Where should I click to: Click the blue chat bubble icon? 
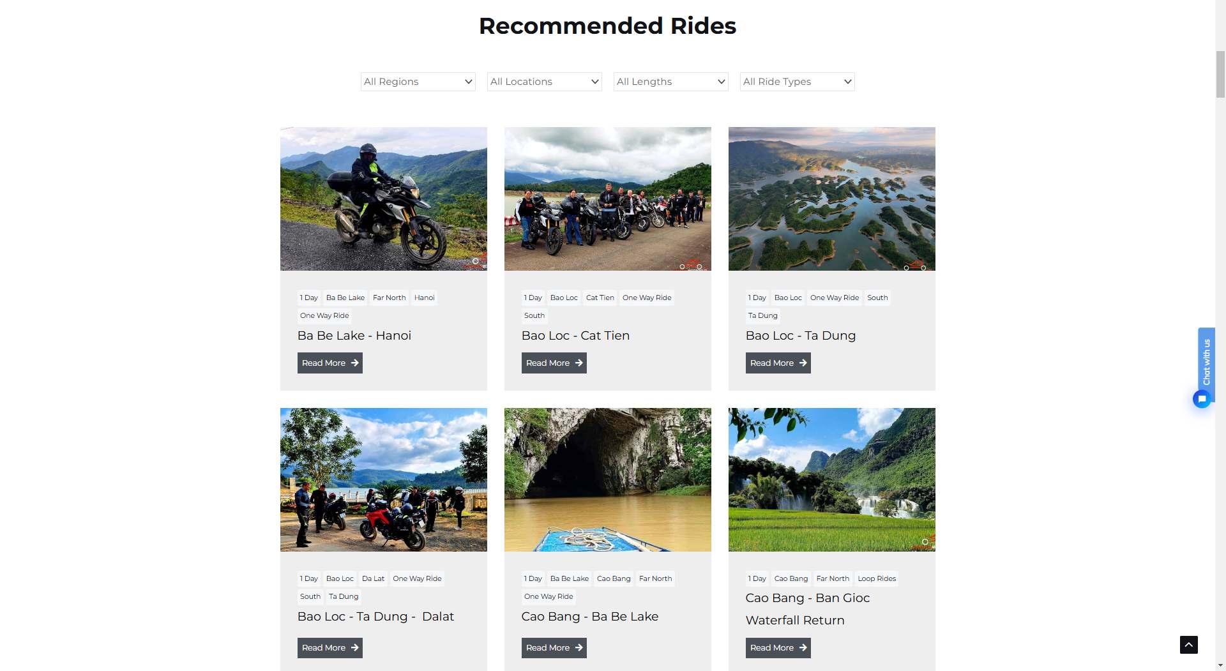[1202, 400]
